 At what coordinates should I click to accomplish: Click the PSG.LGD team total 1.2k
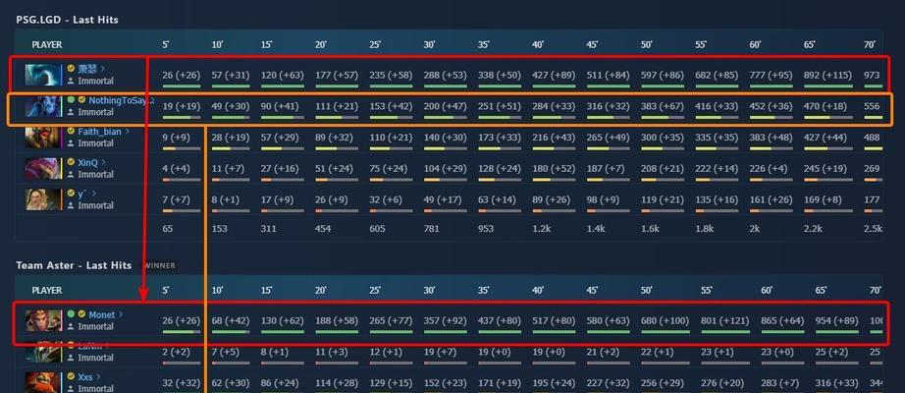tap(541, 229)
